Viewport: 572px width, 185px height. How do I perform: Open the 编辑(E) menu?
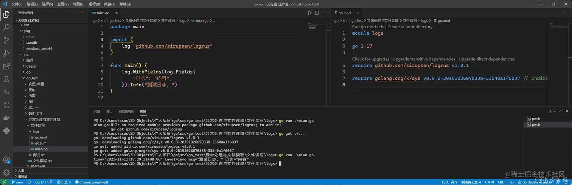(32, 4)
